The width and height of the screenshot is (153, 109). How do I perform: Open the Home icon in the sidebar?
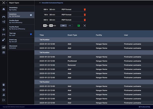3,9
